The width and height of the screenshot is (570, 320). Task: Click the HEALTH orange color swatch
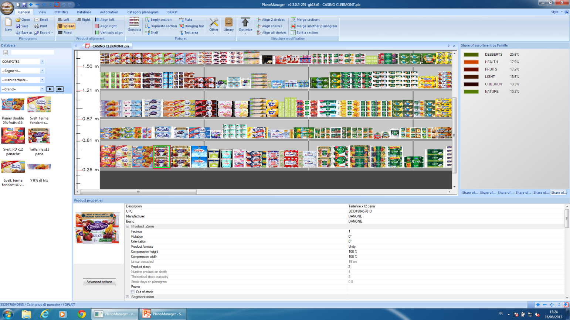coord(471,62)
